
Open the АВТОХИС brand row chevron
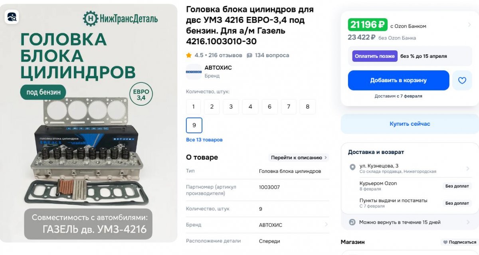pos(326,225)
